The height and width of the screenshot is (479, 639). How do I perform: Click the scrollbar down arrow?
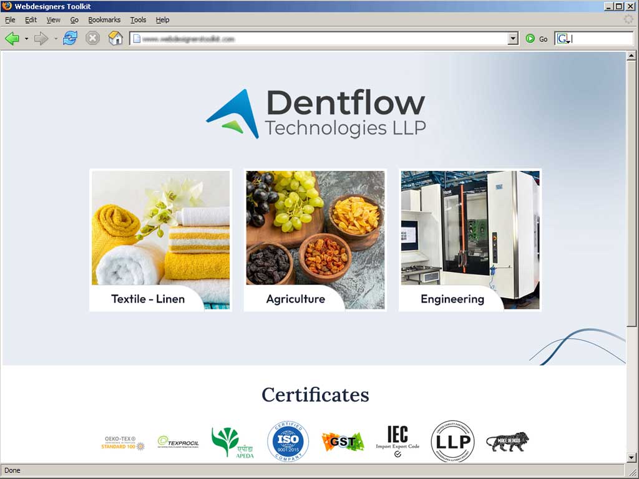(x=632, y=457)
